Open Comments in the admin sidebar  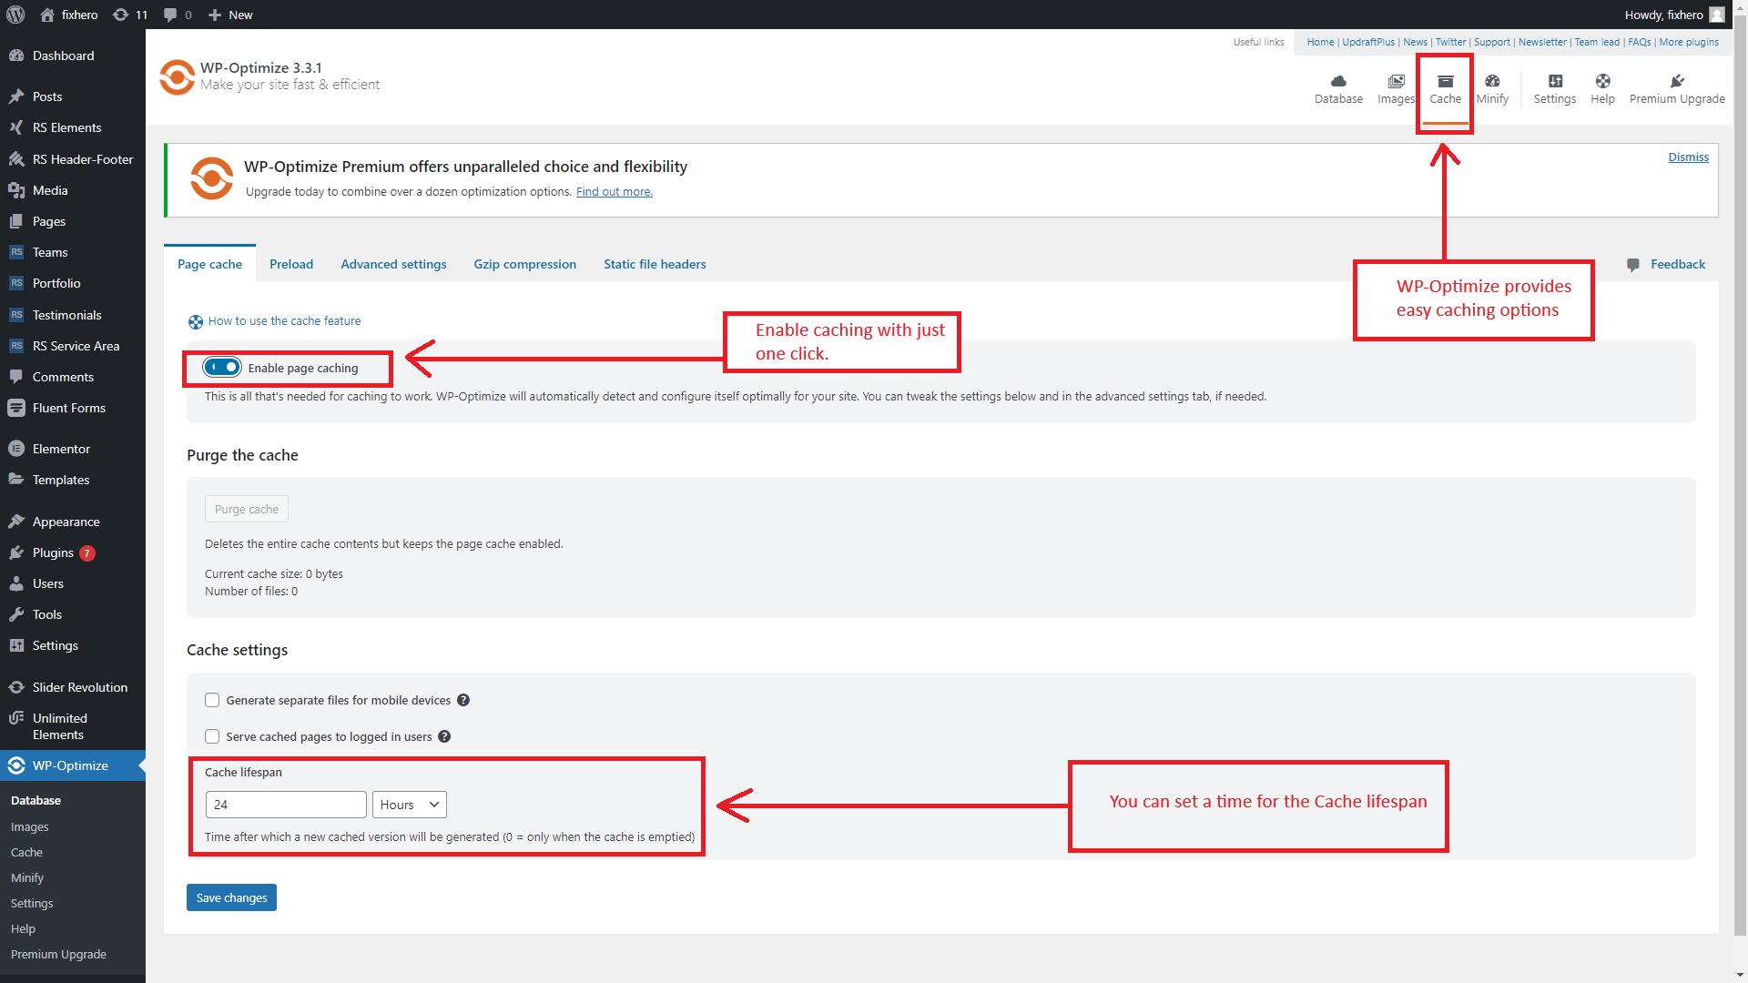73,377
